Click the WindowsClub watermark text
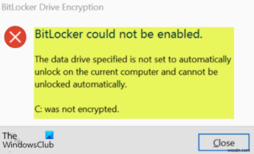 [28, 144]
